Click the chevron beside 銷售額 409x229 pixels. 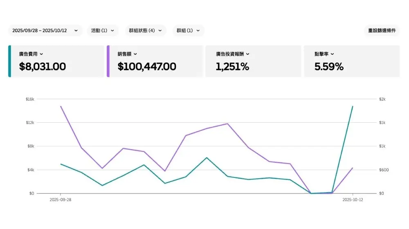click(x=135, y=54)
